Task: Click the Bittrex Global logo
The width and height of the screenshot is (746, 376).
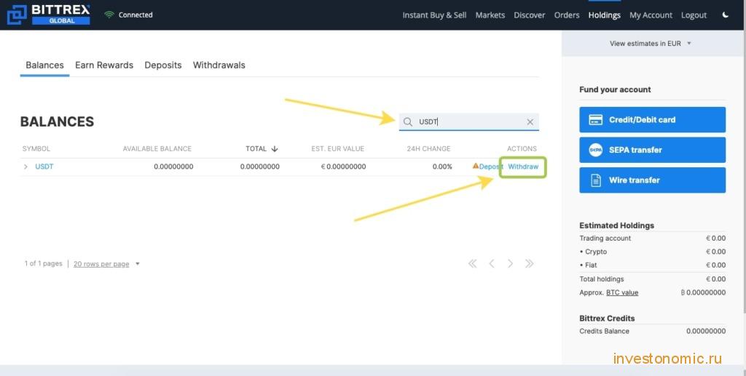Action: (x=48, y=15)
